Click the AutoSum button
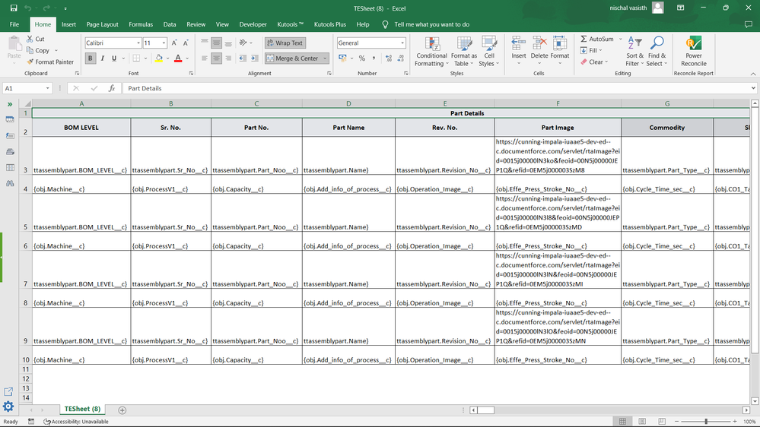760x427 pixels. [596, 39]
